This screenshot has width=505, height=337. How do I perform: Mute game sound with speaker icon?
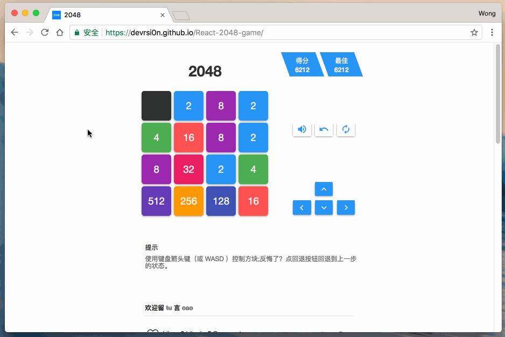(x=302, y=130)
